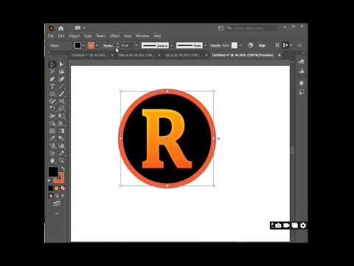Select the Shape Builder tool
Screen dimensions: 354x266
(52, 123)
